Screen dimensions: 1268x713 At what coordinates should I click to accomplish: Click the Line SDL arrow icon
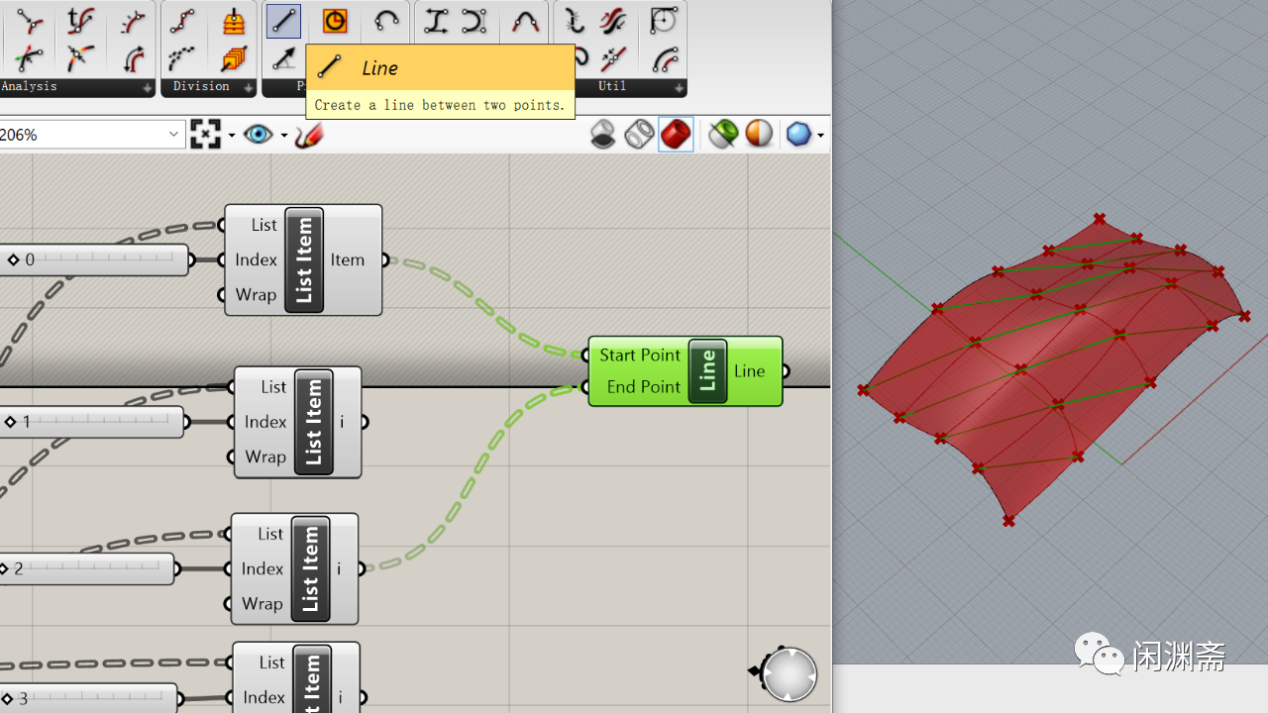[x=283, y=59]
